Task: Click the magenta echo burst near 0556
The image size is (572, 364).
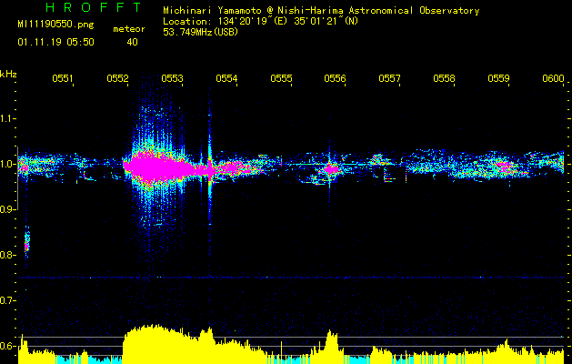Action: [332, 168]
